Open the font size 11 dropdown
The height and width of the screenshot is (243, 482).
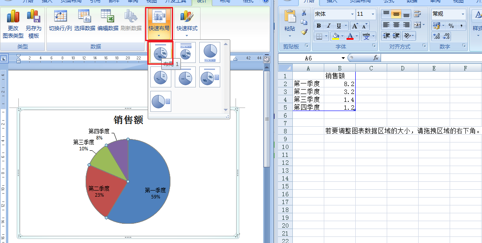pos(373,14)
